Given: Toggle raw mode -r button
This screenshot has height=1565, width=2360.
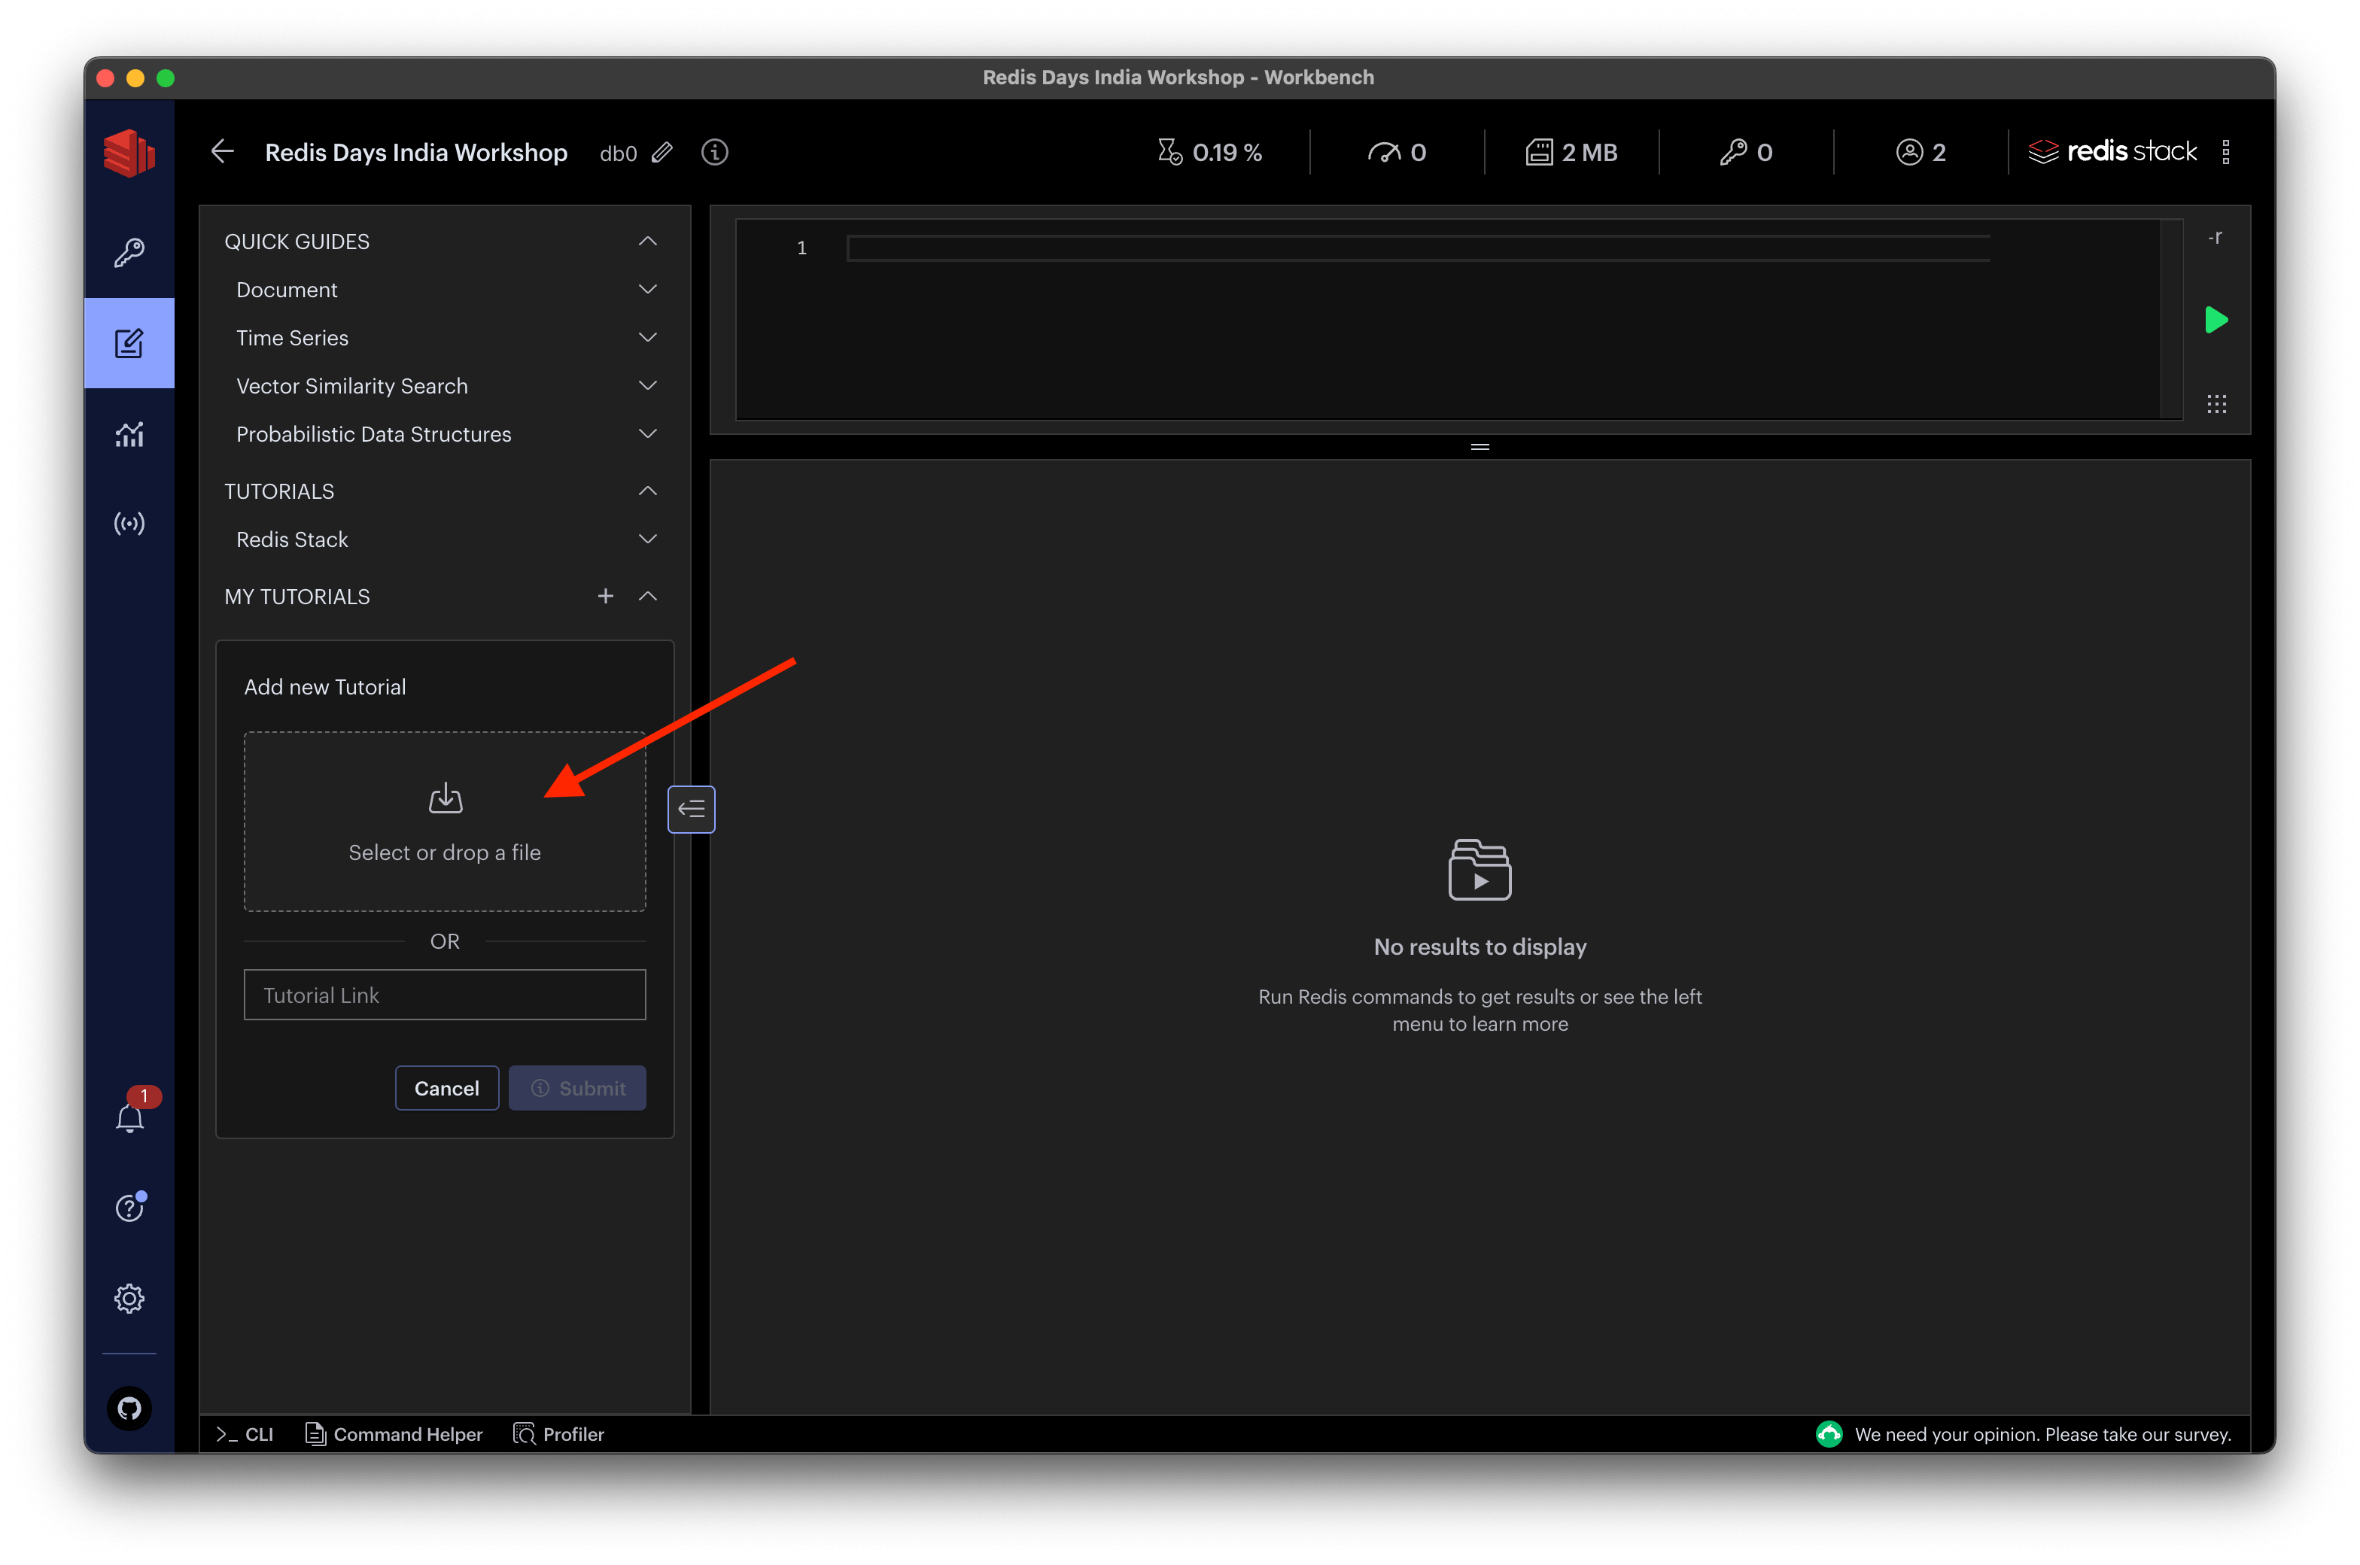Looking at the screenshot, I should (x=2214, y=238).
